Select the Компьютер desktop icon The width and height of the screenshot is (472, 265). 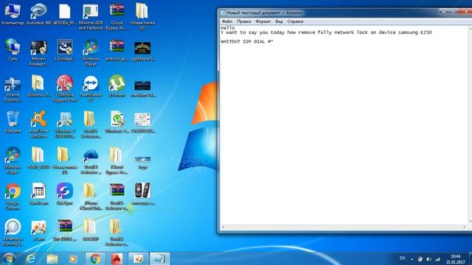click(x=13, y=14)
